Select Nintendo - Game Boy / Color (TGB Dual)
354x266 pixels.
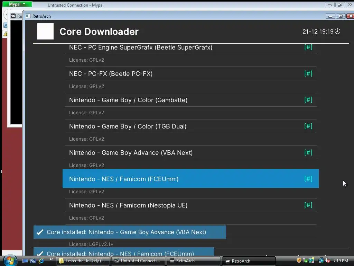coord(190,126)
